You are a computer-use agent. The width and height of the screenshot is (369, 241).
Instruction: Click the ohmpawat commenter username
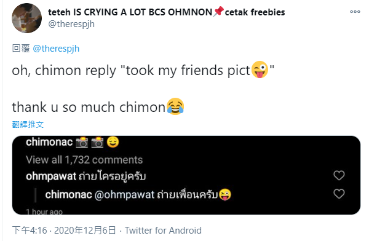[51, 176]
